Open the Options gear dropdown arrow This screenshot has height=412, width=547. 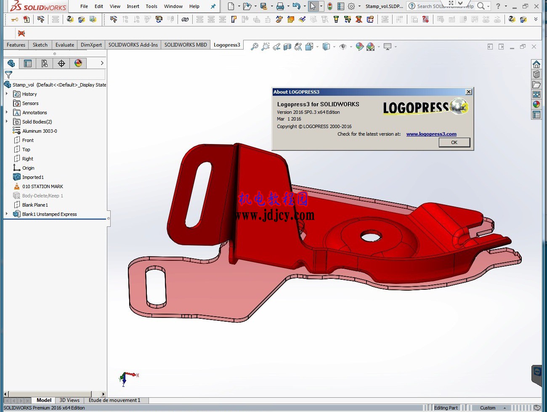[x=359, y=6]
